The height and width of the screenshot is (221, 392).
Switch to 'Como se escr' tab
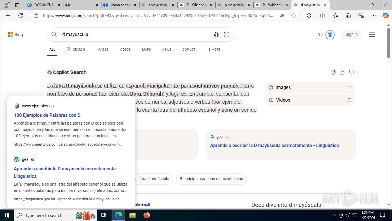coord(120,5)
